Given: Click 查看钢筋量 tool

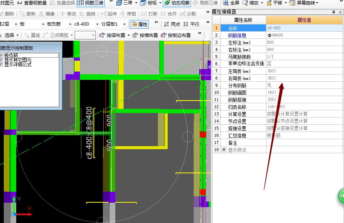Looking at the screenshot, I should tap(32, 3).
